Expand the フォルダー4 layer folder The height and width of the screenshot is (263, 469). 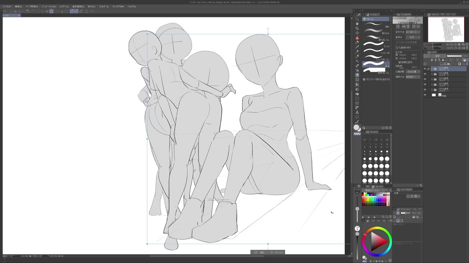(432, 69)
